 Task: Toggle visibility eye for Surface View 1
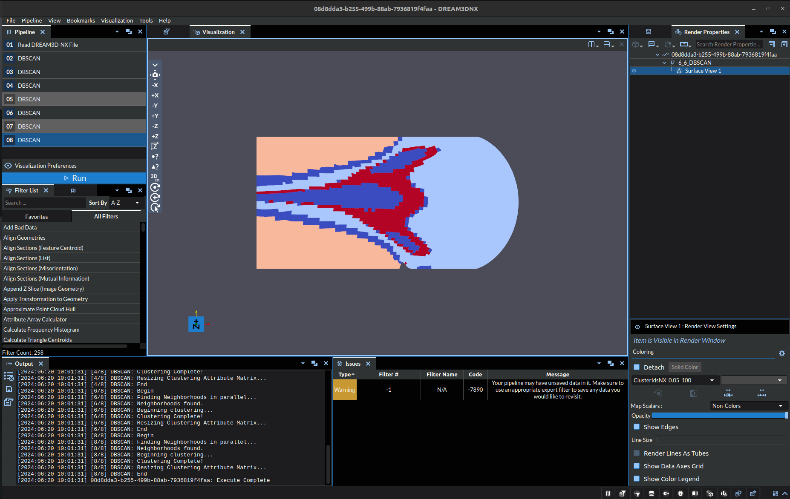[x=634, y=71]
